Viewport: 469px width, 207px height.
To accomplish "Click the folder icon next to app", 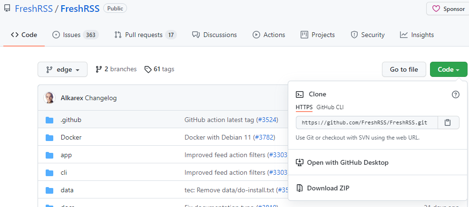I will (x=49, y=155).
